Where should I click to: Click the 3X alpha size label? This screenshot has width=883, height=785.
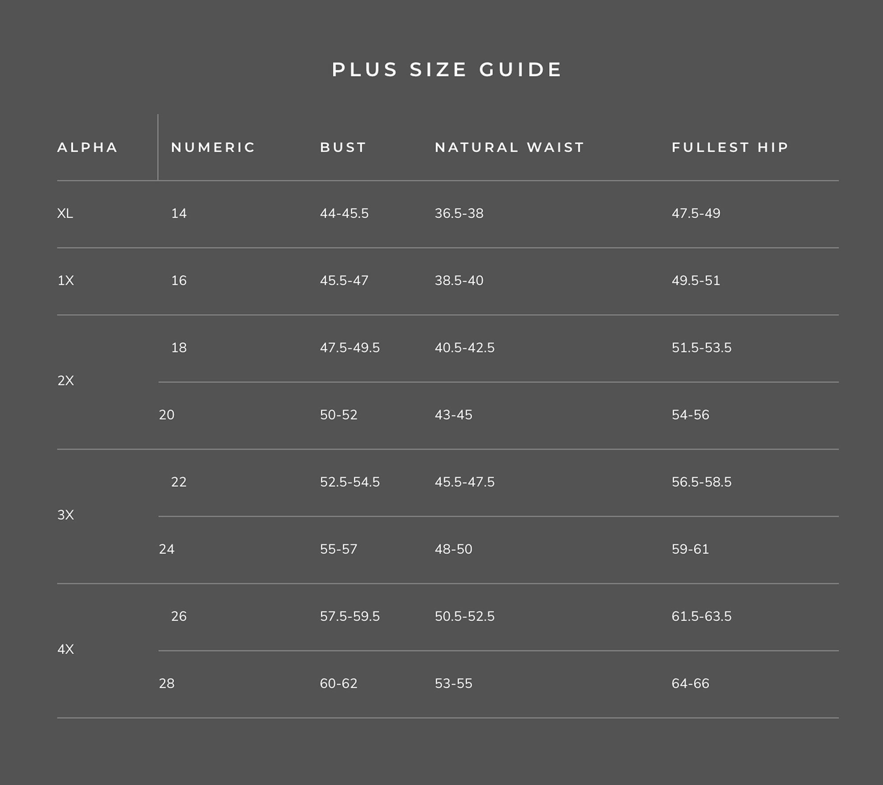coord(65,515)
